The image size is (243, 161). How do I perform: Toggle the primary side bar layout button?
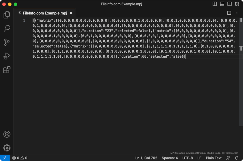pos(215,4)
